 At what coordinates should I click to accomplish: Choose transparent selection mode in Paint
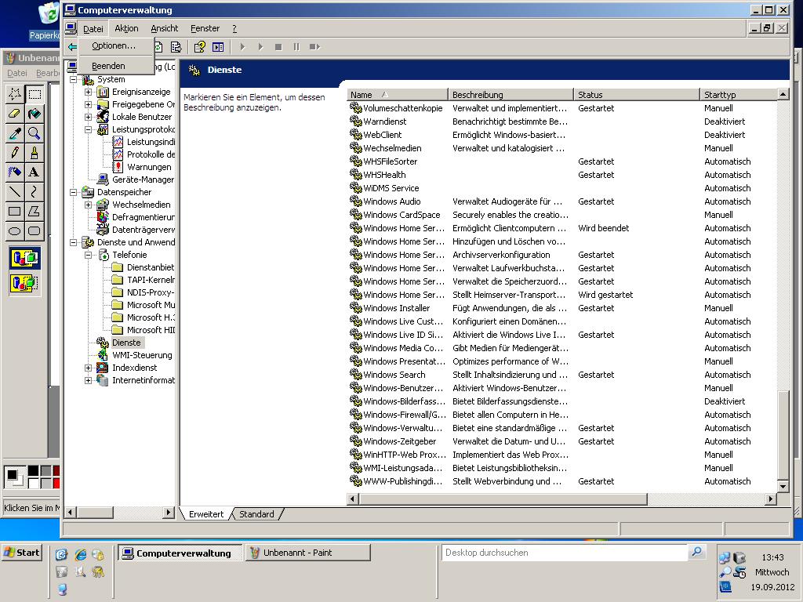click(x=24, y=282)
